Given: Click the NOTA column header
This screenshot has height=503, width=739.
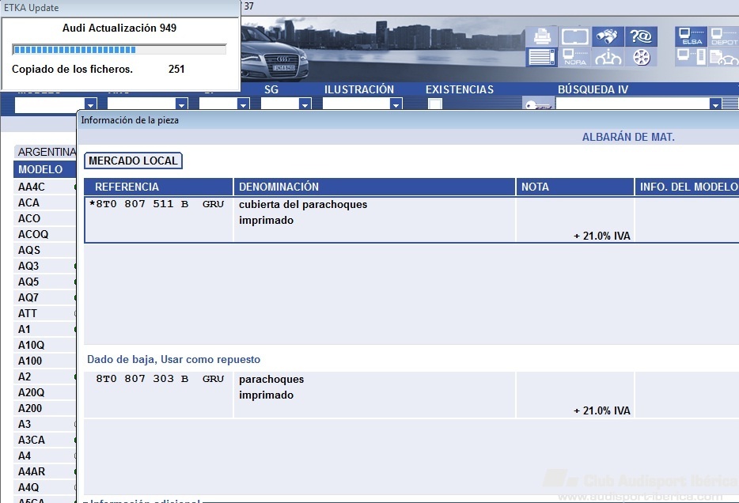Looking at the screenshot, I should [x=575, y=187].
